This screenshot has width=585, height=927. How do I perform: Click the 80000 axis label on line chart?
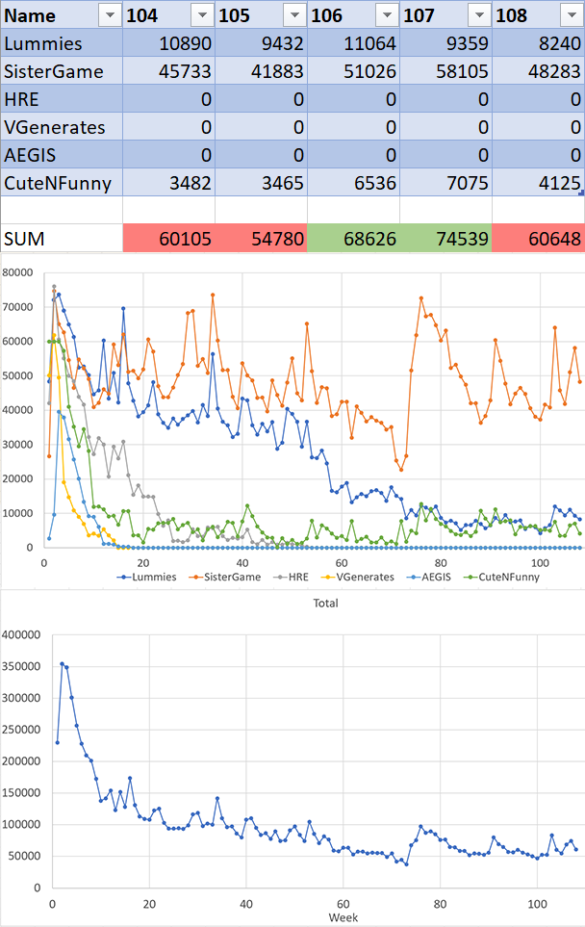17,272
